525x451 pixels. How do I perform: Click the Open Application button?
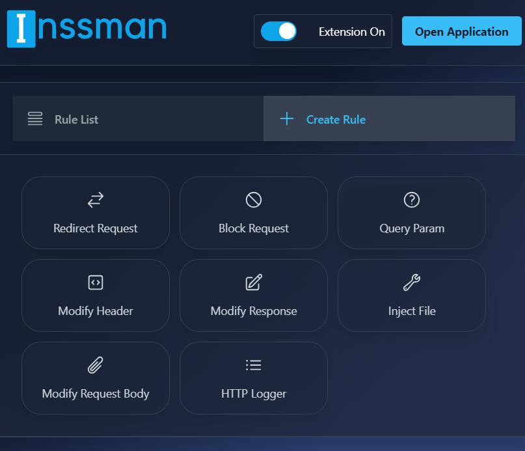(461, 31)
